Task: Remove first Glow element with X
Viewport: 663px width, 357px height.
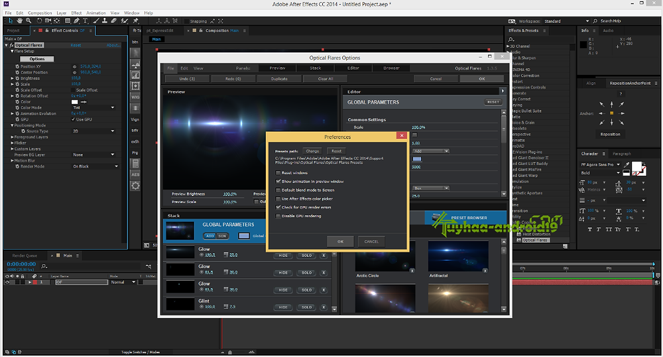Action: point(324,256)
